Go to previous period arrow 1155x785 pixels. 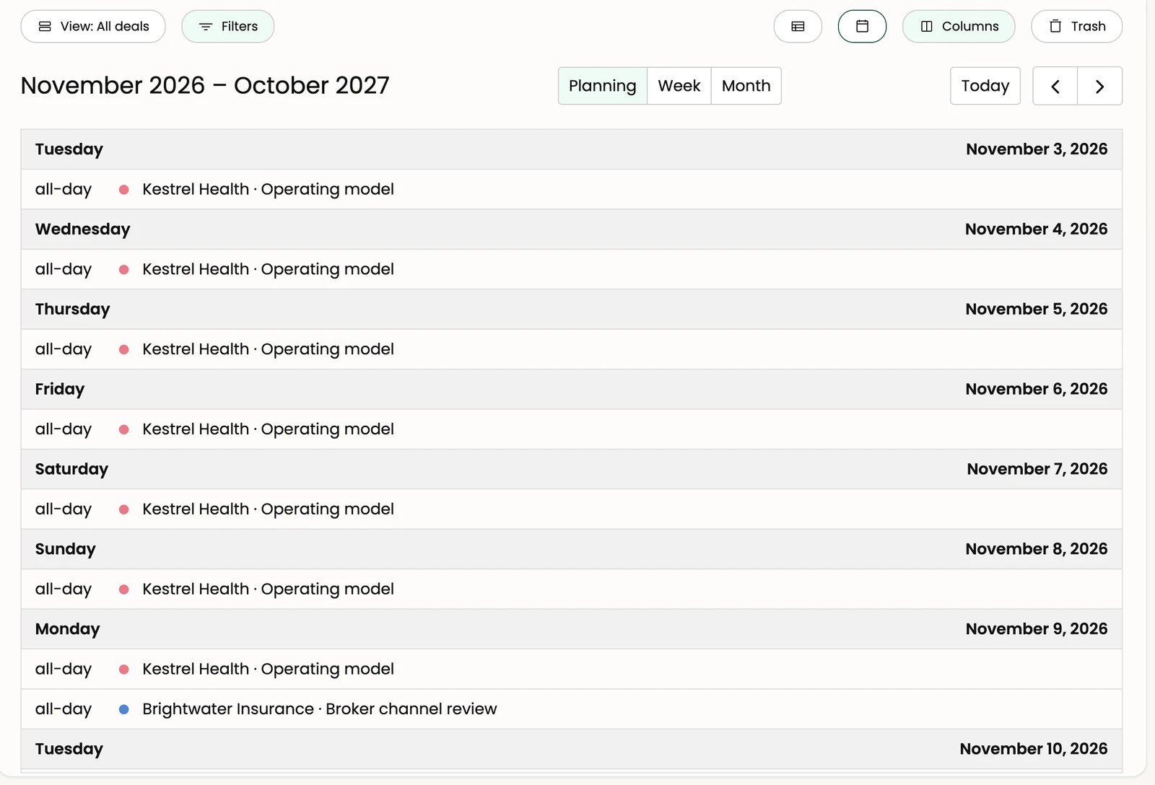coord(1055,86)
